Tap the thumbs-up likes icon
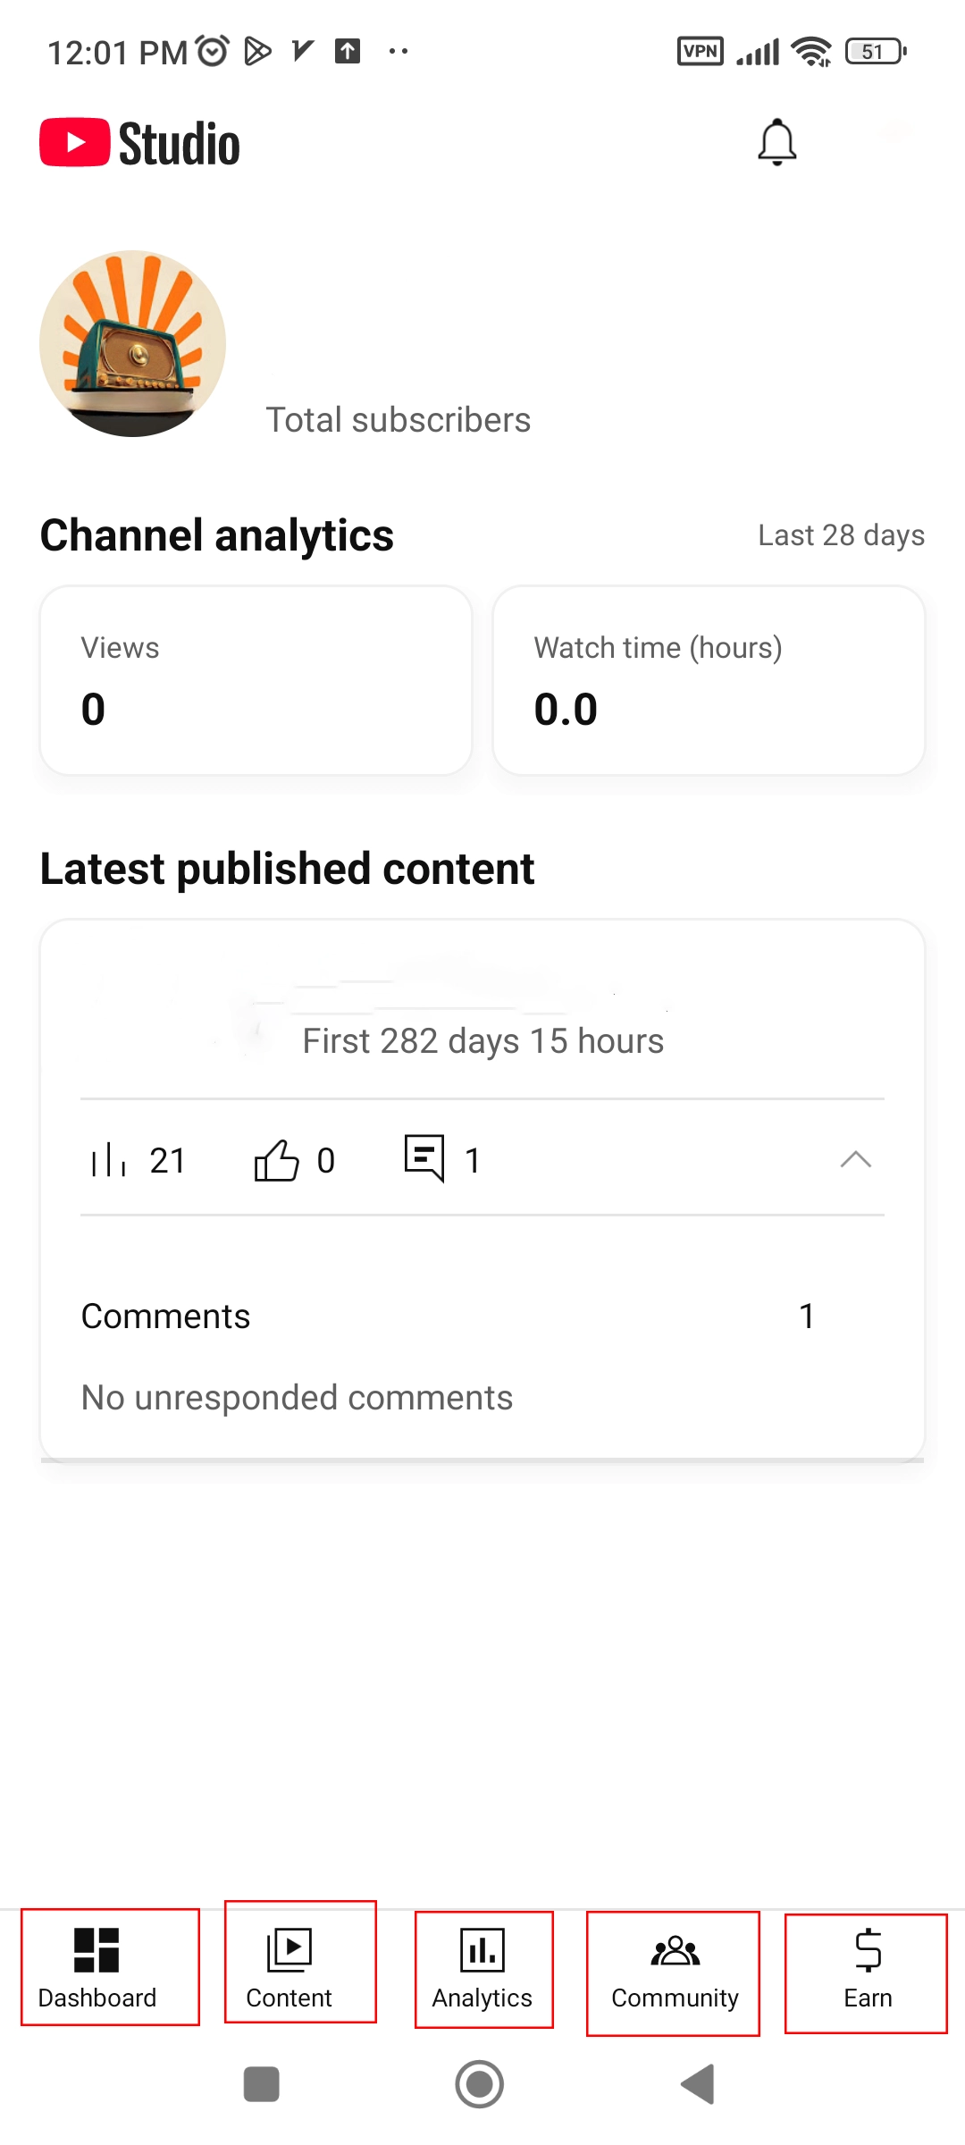This screenshot has width=965, height=2145. [276, 1160]
